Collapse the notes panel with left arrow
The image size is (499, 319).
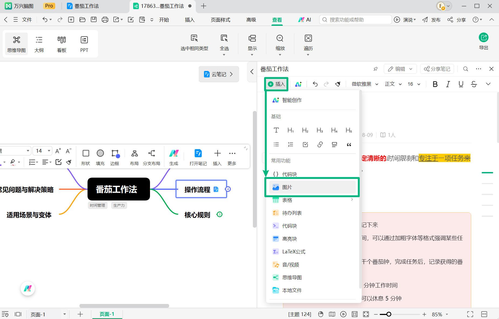[252, 72]
